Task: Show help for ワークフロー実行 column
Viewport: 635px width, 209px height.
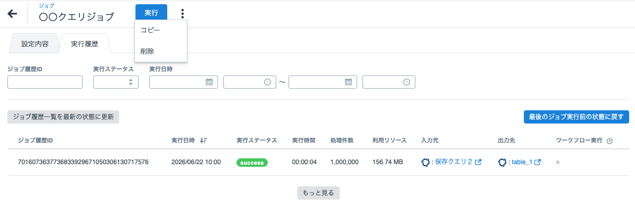Action: pyautogui.click(x=610, y=141)
